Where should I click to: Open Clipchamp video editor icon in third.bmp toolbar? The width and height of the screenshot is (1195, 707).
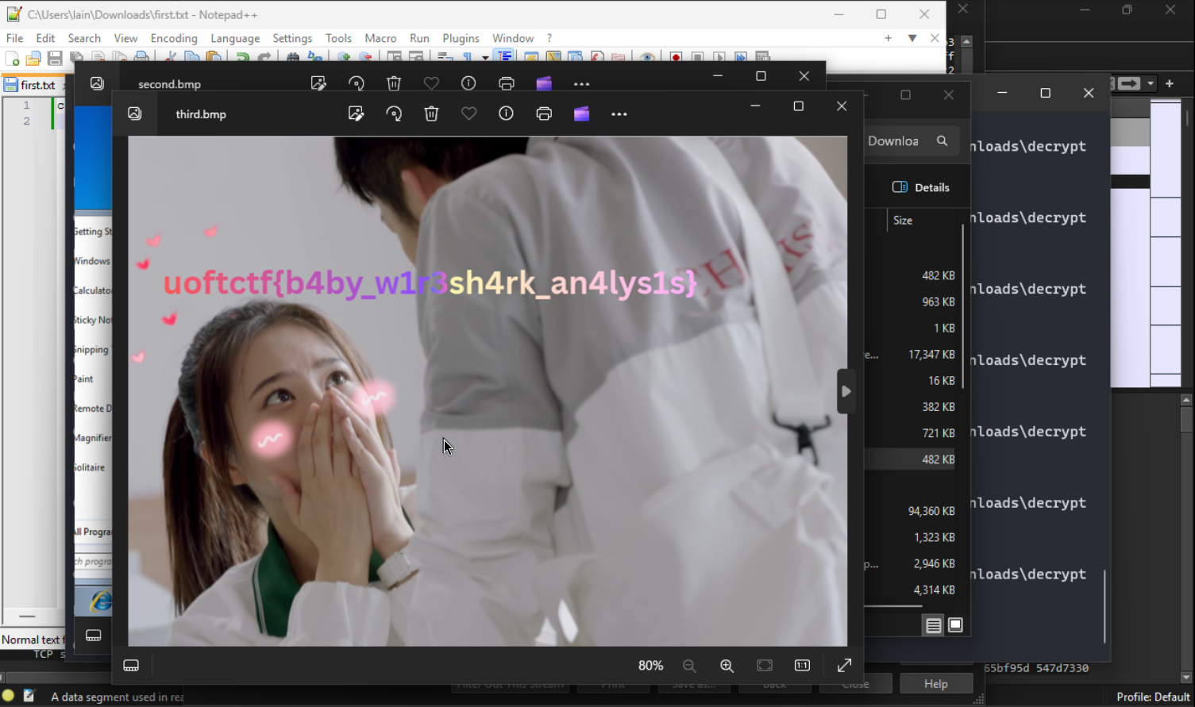(581, 114)
